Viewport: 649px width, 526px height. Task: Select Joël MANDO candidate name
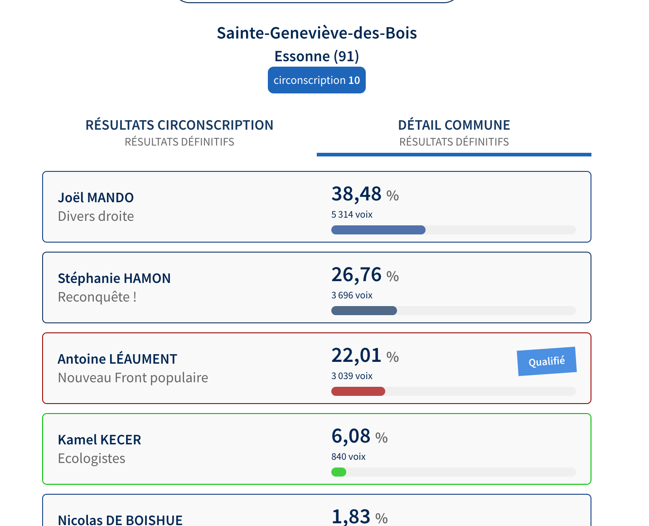[x=96, y=198]
